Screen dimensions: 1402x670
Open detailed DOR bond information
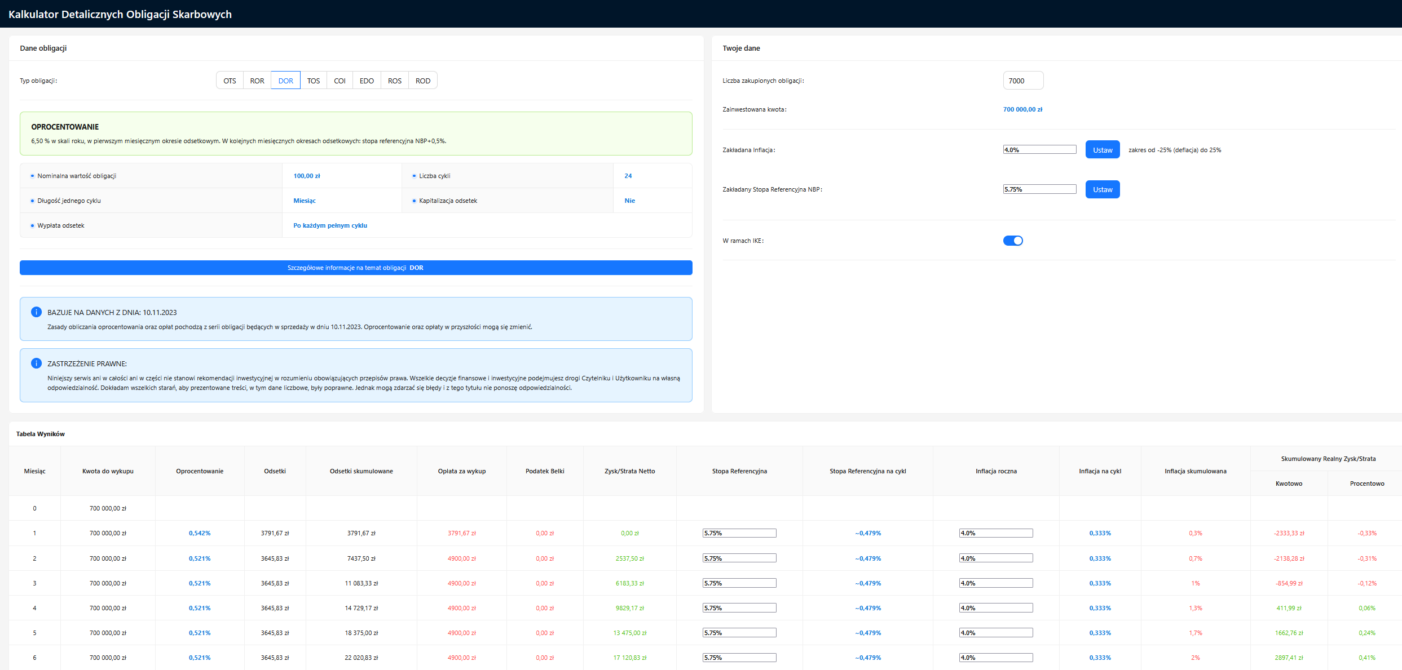356,268
